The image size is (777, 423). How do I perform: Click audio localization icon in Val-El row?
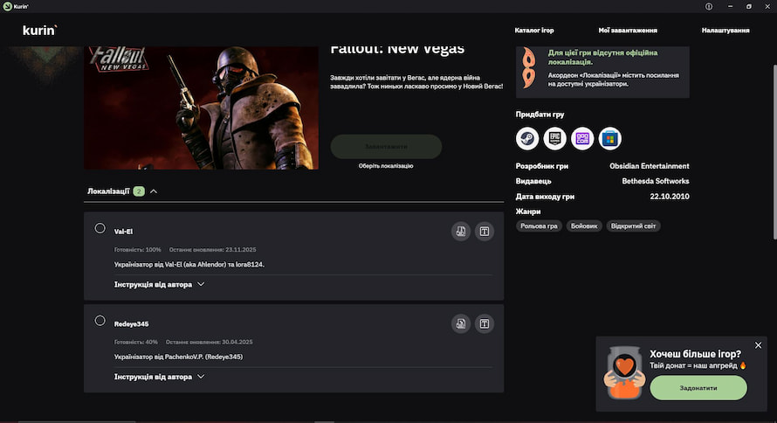click(461, 231)
